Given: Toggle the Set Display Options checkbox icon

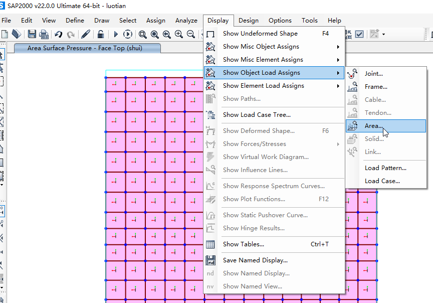Looking at the screenshot, I should (x=359, y=34).
